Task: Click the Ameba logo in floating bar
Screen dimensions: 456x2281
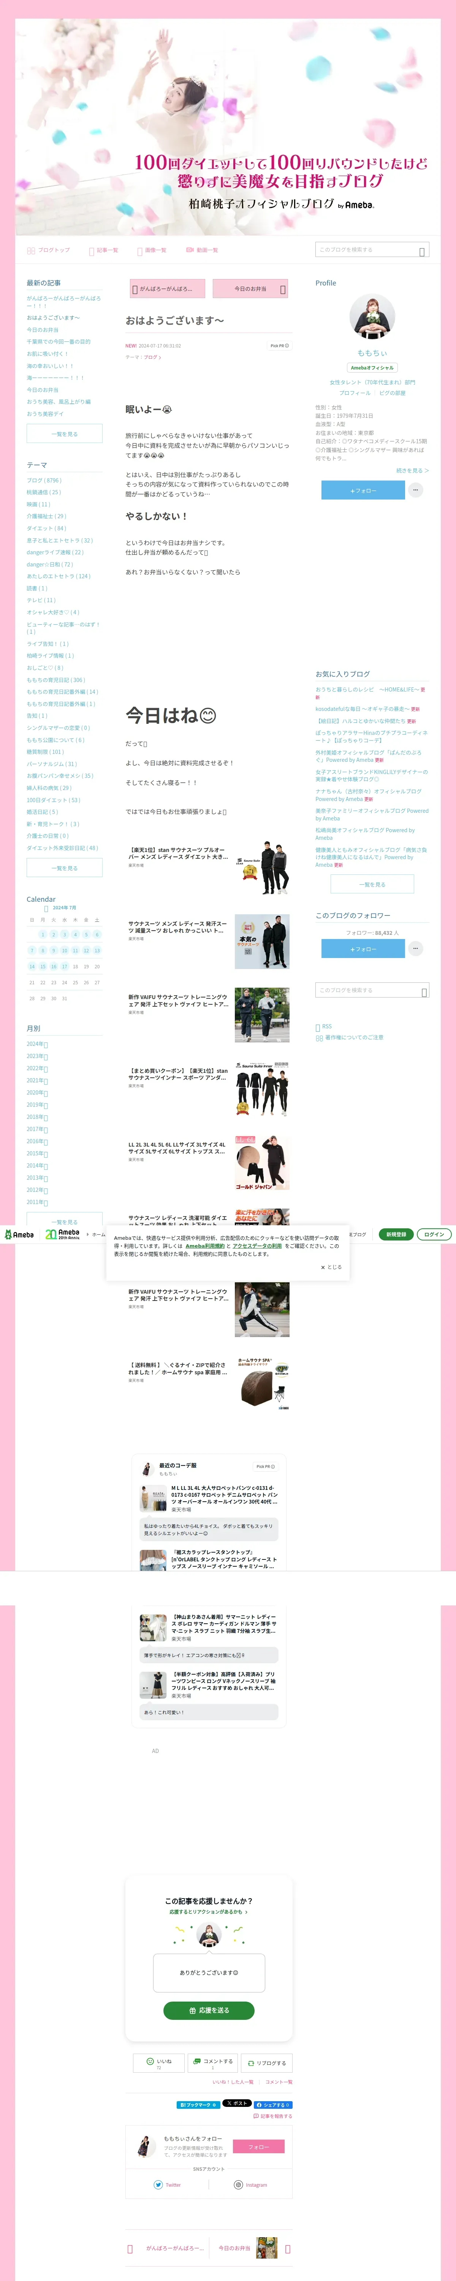Action: point(19,1234)
